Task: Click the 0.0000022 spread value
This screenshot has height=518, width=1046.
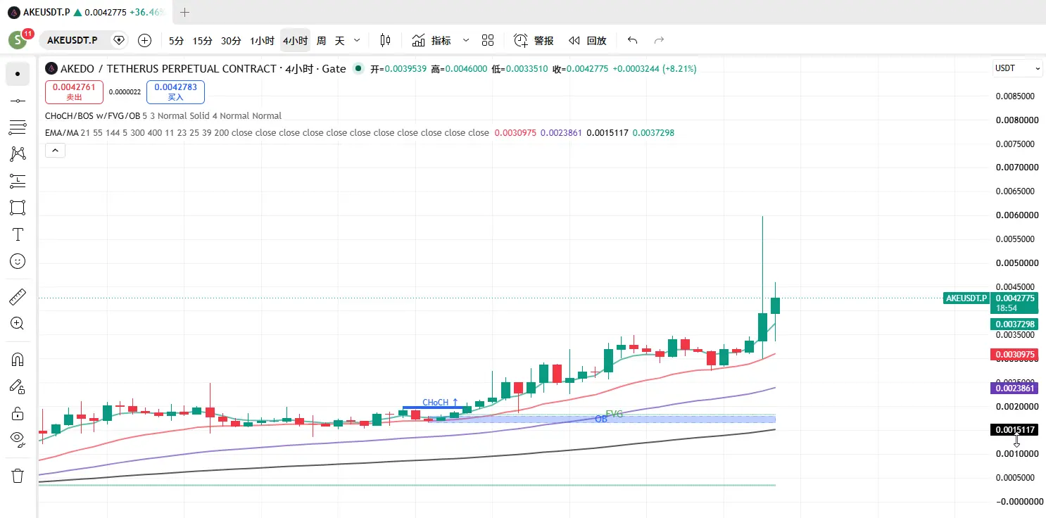Action: point(125,92)
